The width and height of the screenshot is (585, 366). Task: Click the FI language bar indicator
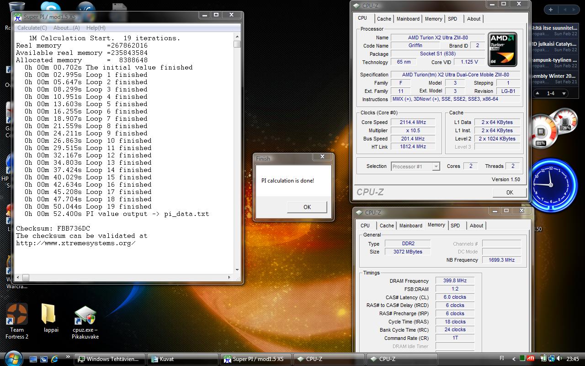502,359
